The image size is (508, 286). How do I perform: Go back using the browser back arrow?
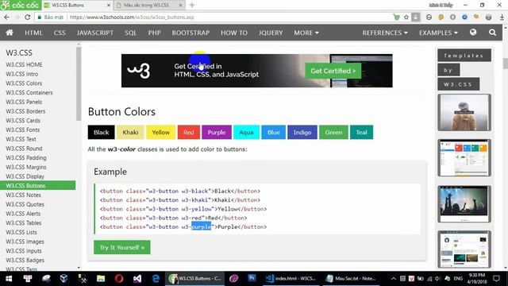click(6, 17)
